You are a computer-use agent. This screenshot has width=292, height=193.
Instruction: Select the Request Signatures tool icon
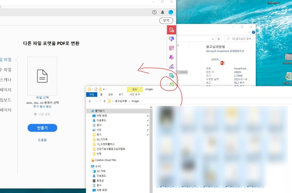(x=171, y=57)
